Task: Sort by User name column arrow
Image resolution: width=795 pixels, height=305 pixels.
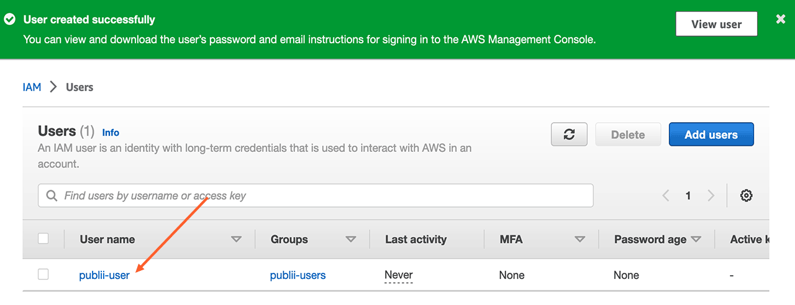Action: coord(236,239)
